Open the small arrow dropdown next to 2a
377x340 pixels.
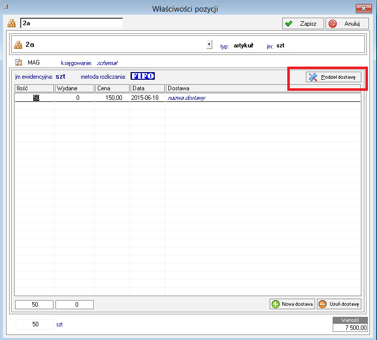pos(209,45)
